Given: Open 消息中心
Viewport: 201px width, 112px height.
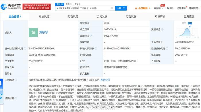Looking at the screenshot, I should click(181, 8).
